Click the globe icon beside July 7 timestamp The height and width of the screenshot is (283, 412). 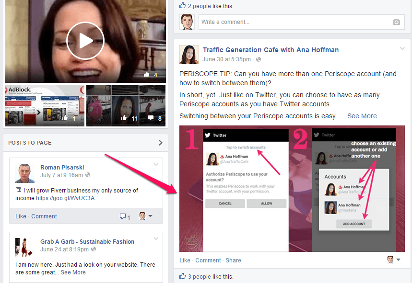[x=88, y=175]
